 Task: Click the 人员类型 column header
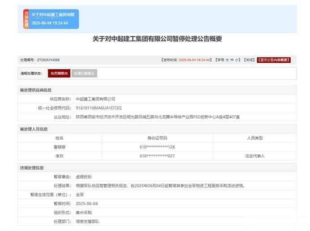(x=254, y=138)
